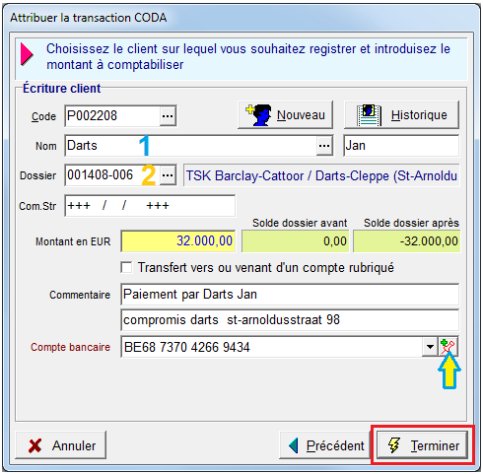The image size is (483, 474).
Task: Click the Dossier number field 001408-006
Action: [112, 175]
